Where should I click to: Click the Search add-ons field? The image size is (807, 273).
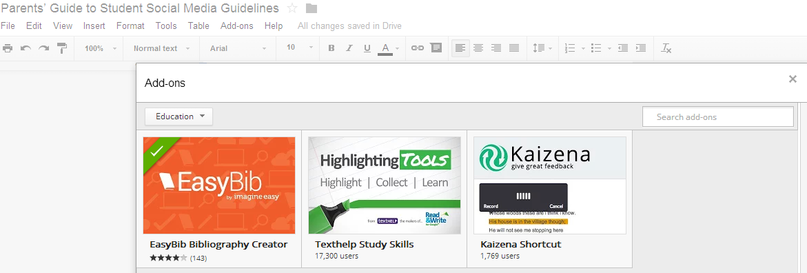coord(718,117)
